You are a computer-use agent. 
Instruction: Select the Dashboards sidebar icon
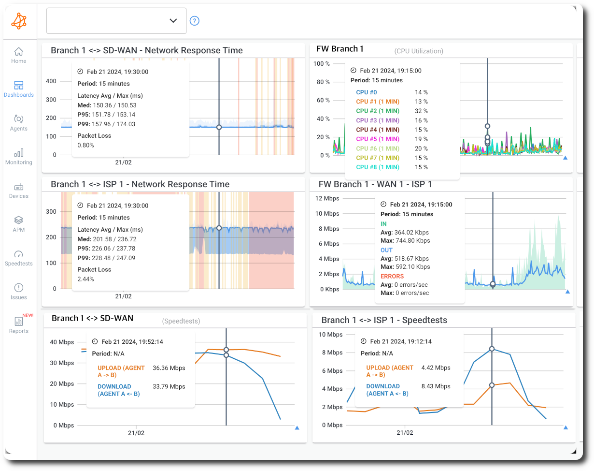[18, 88]
